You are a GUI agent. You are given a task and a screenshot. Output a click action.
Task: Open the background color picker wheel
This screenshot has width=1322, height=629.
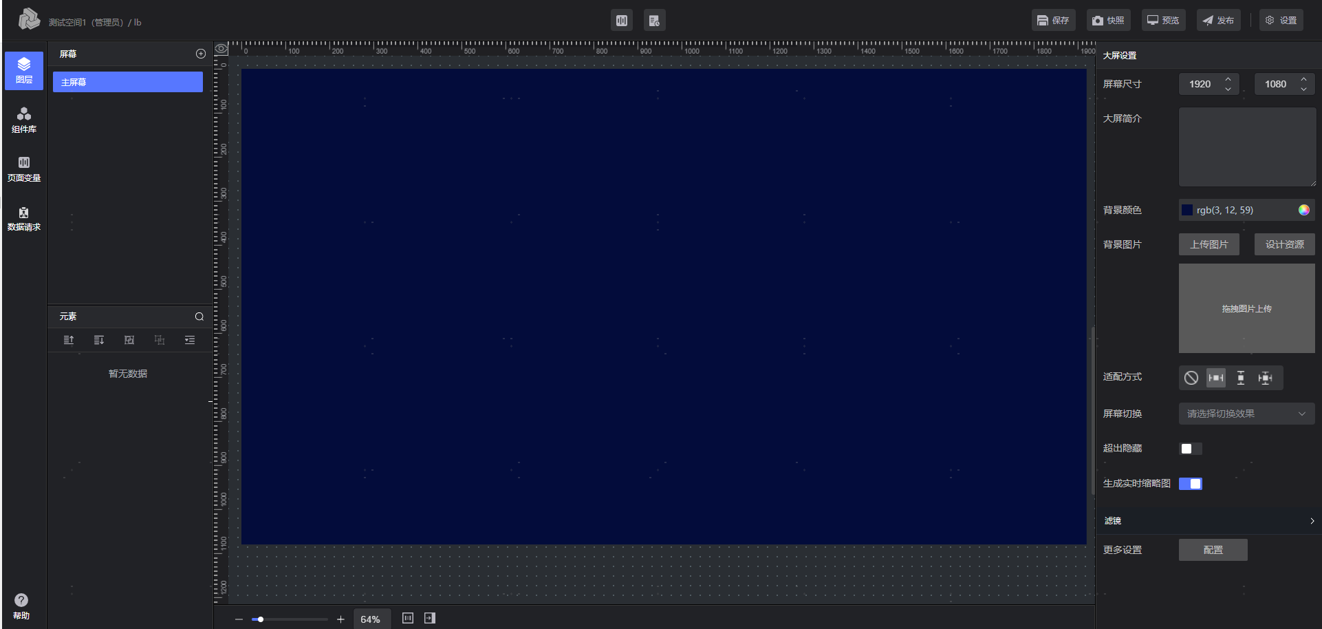pos(1303,210)
